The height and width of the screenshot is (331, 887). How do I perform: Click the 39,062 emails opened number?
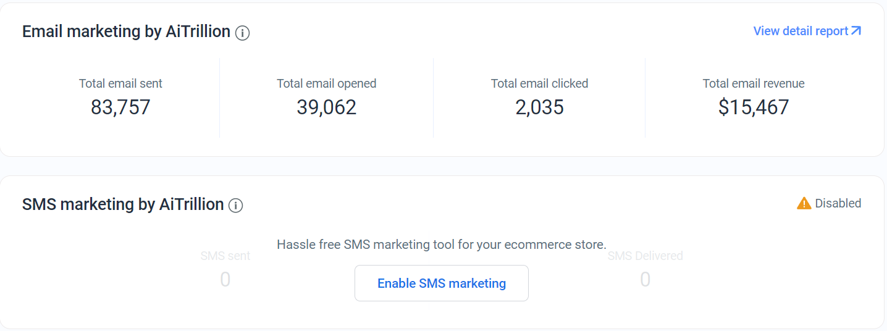(326, 107)
